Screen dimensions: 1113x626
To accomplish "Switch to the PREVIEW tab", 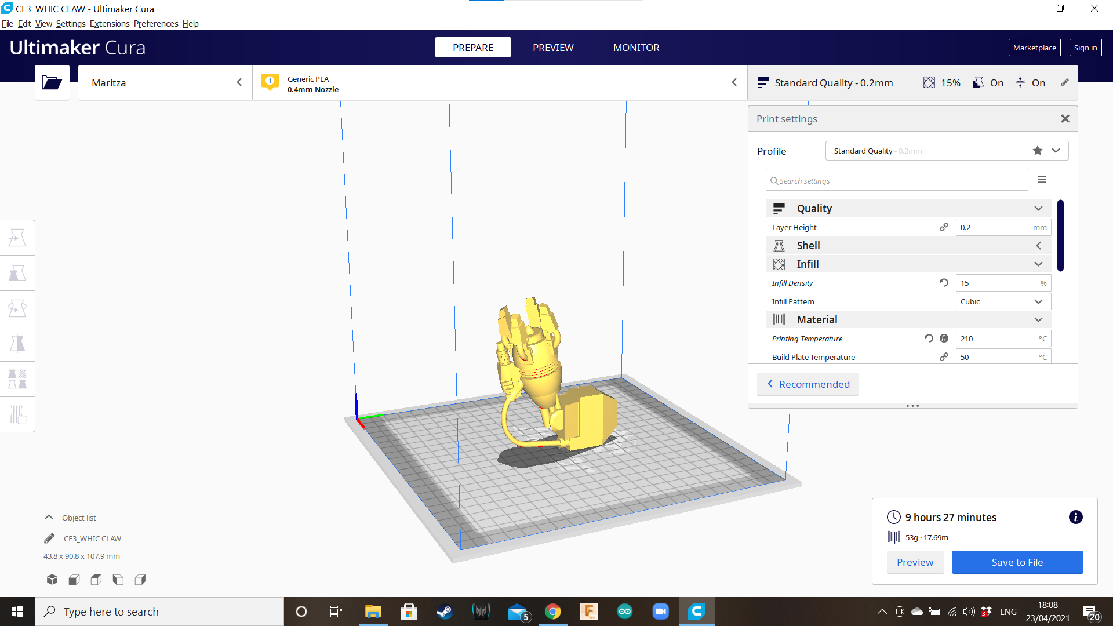I will (553, 48).
